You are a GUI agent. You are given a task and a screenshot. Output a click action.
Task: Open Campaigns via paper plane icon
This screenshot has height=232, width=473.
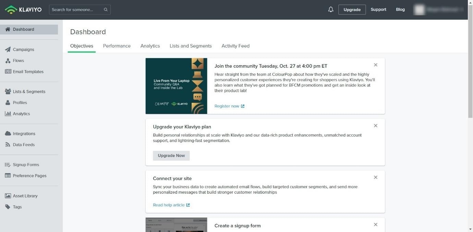(x=8, y=50)
